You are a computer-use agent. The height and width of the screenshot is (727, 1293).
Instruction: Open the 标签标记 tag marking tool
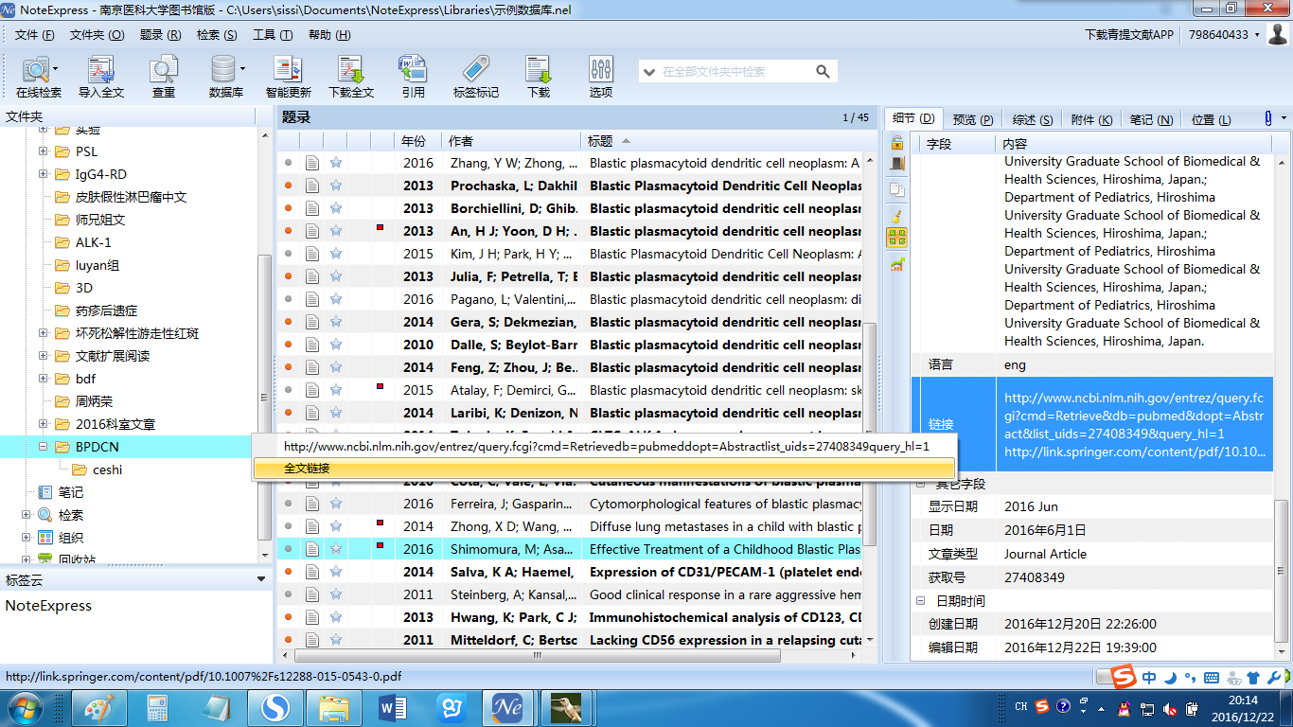(475, 77)
